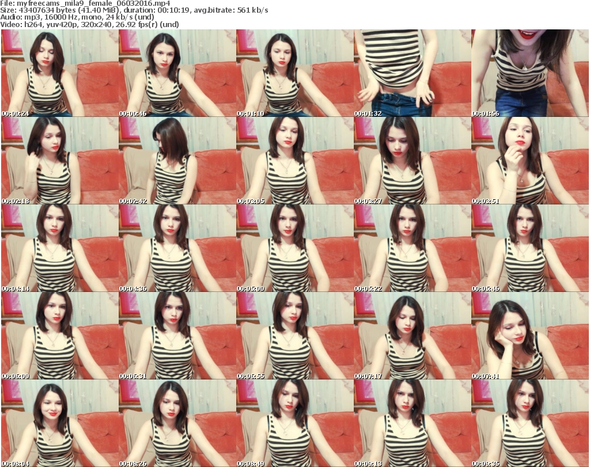
Task: Select the thumbnail frame stamped 00:00:46
Action: click(x=177, y=73)
